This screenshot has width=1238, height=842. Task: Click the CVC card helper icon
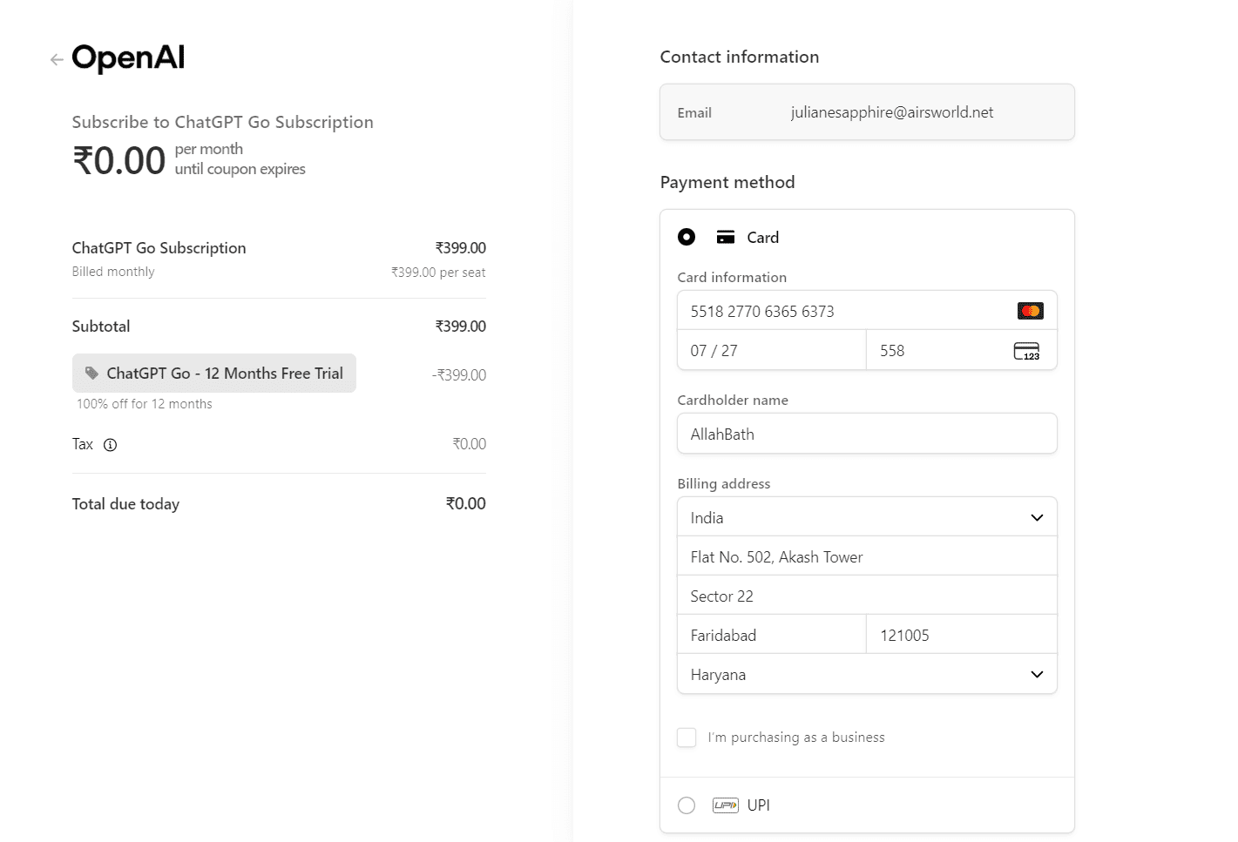1026,351
